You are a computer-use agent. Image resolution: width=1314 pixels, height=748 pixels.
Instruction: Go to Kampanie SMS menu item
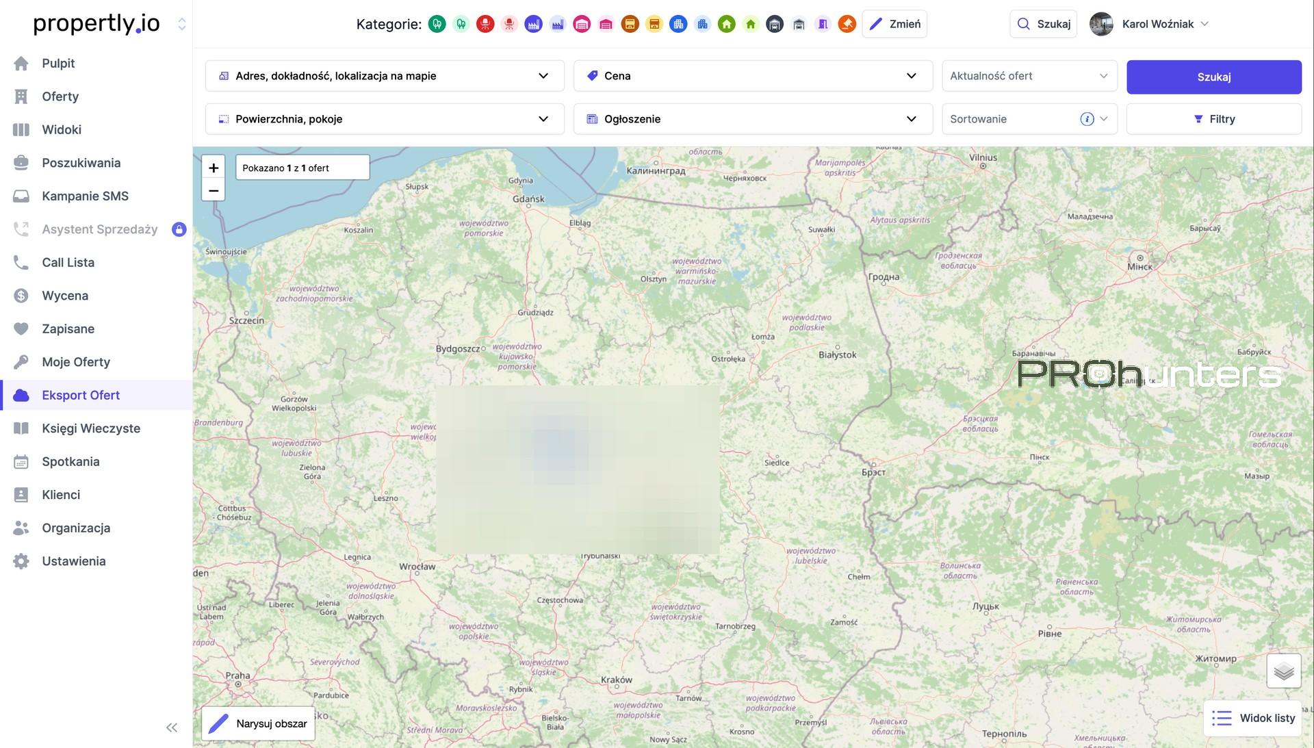point(85,196)
